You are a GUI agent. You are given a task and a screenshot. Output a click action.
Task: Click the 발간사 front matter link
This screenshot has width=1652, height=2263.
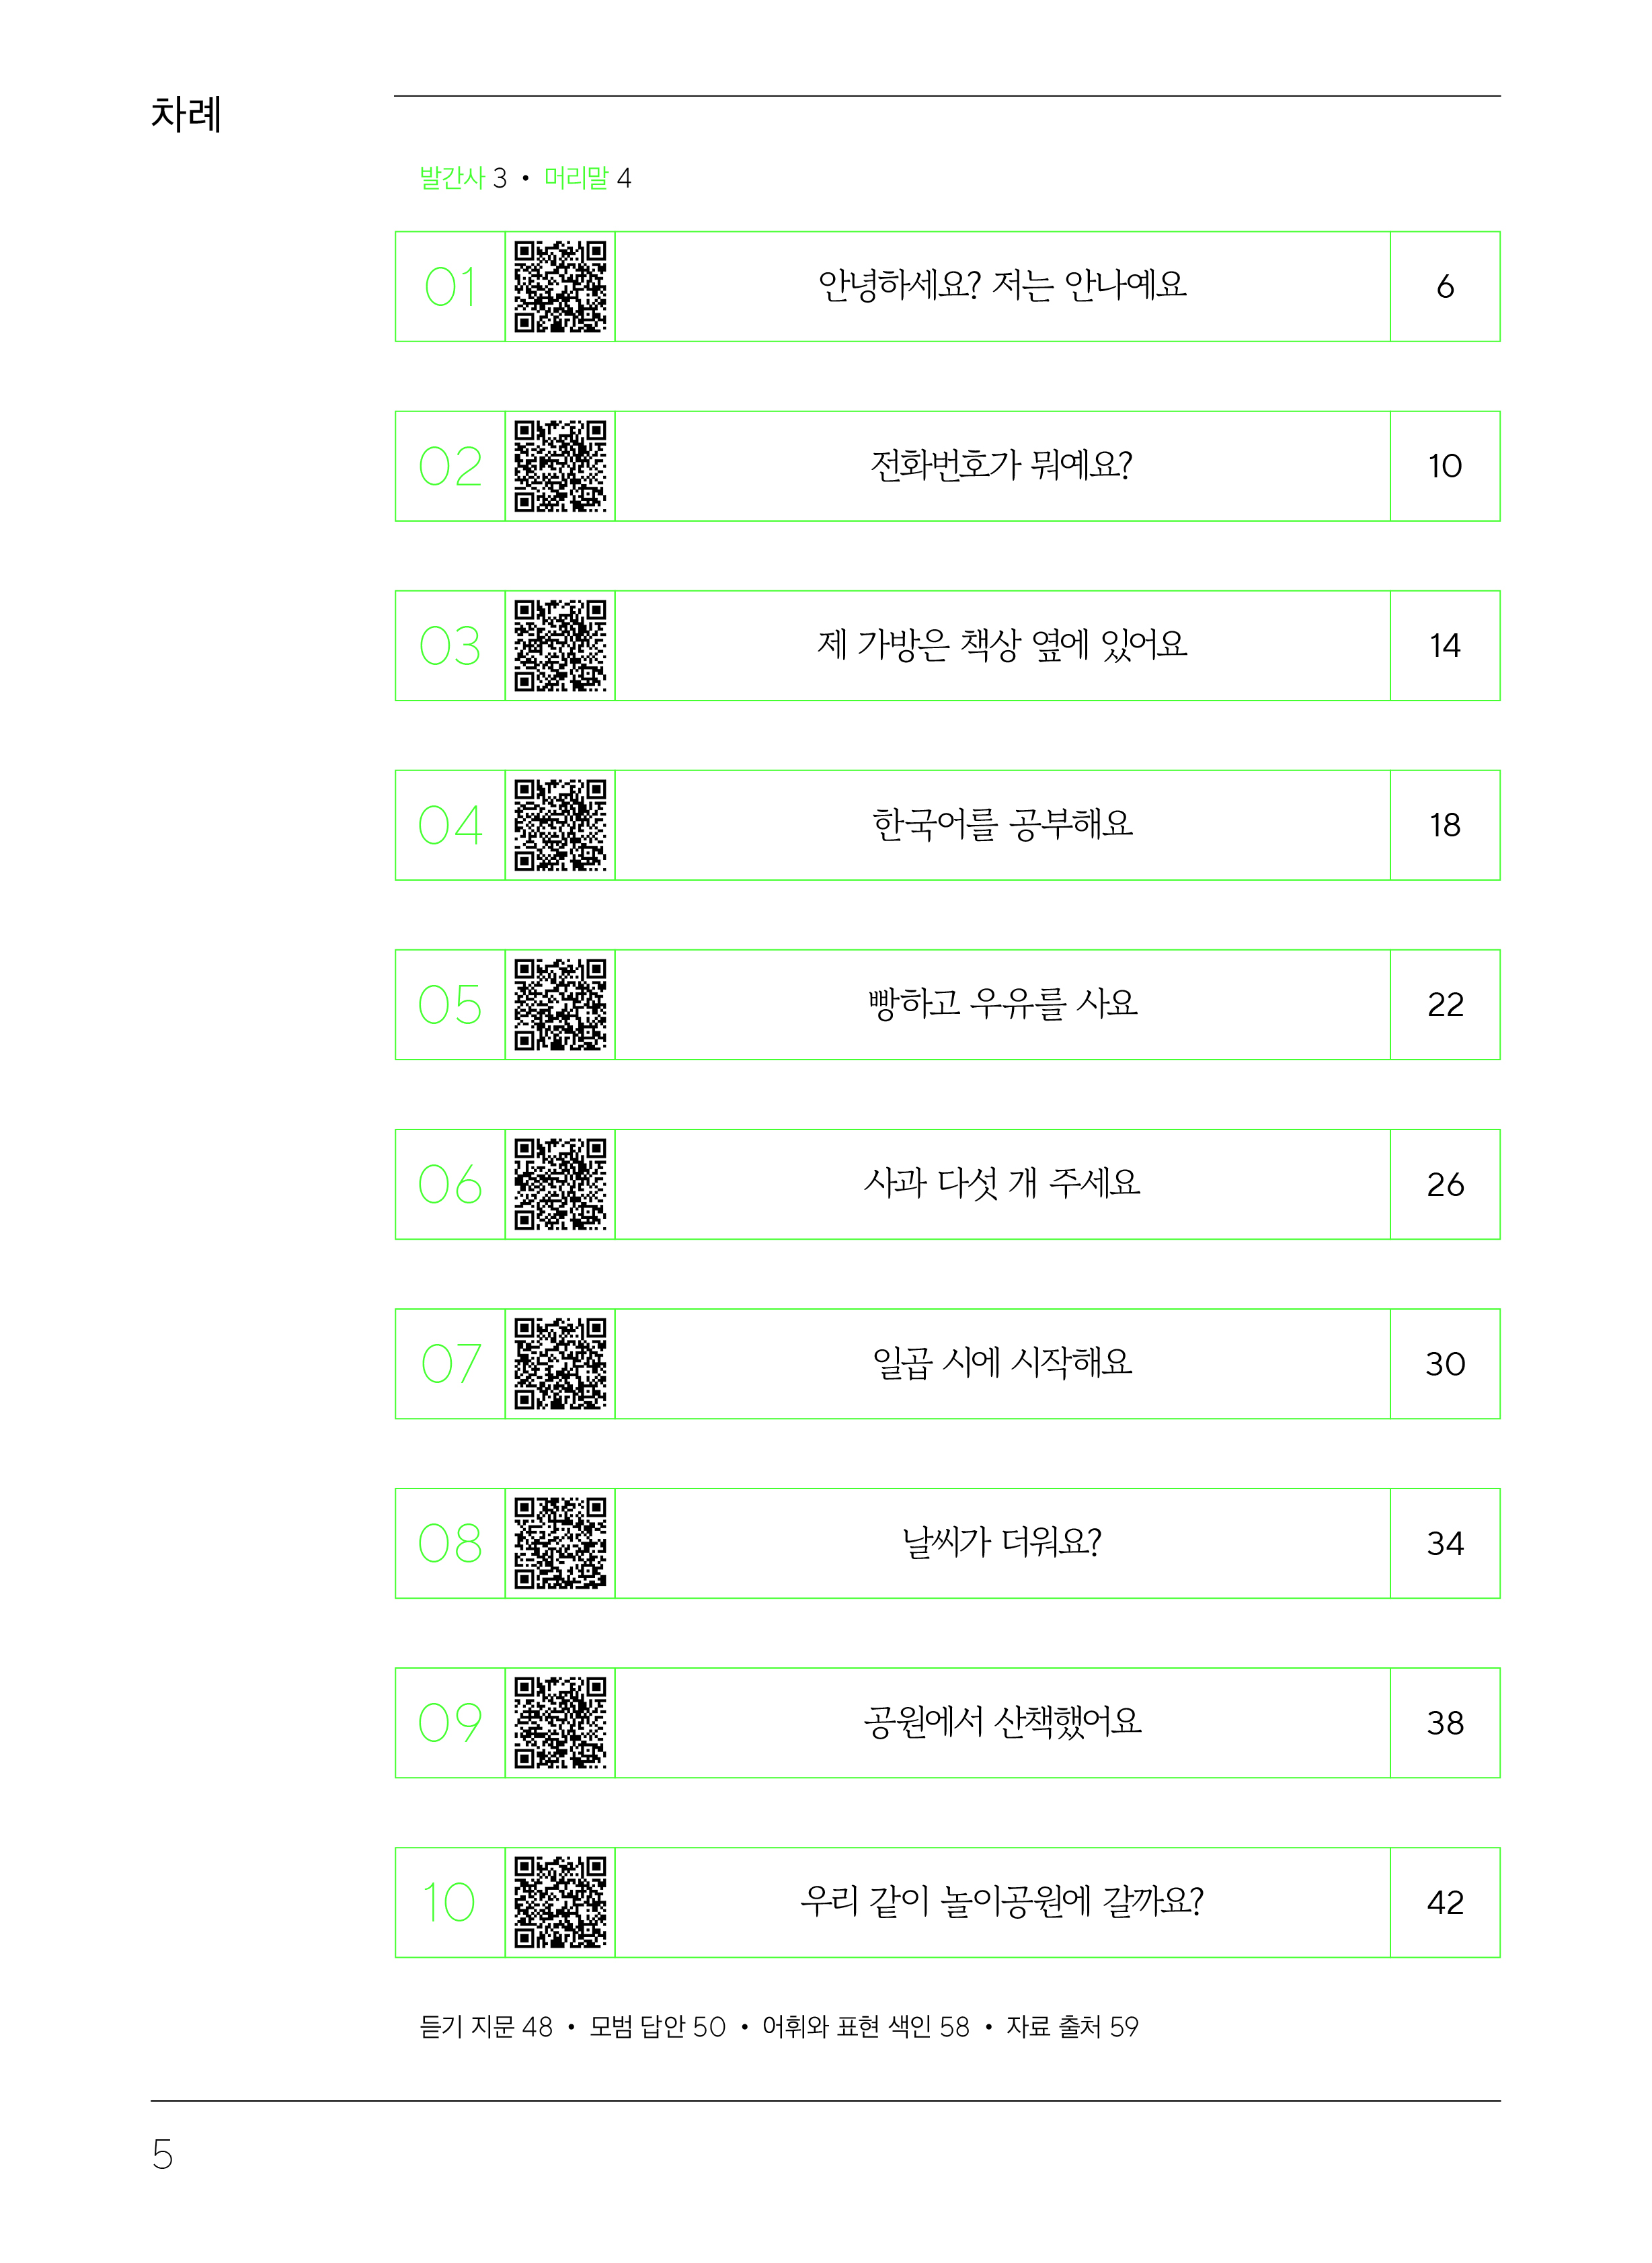(x=452, y=178)
